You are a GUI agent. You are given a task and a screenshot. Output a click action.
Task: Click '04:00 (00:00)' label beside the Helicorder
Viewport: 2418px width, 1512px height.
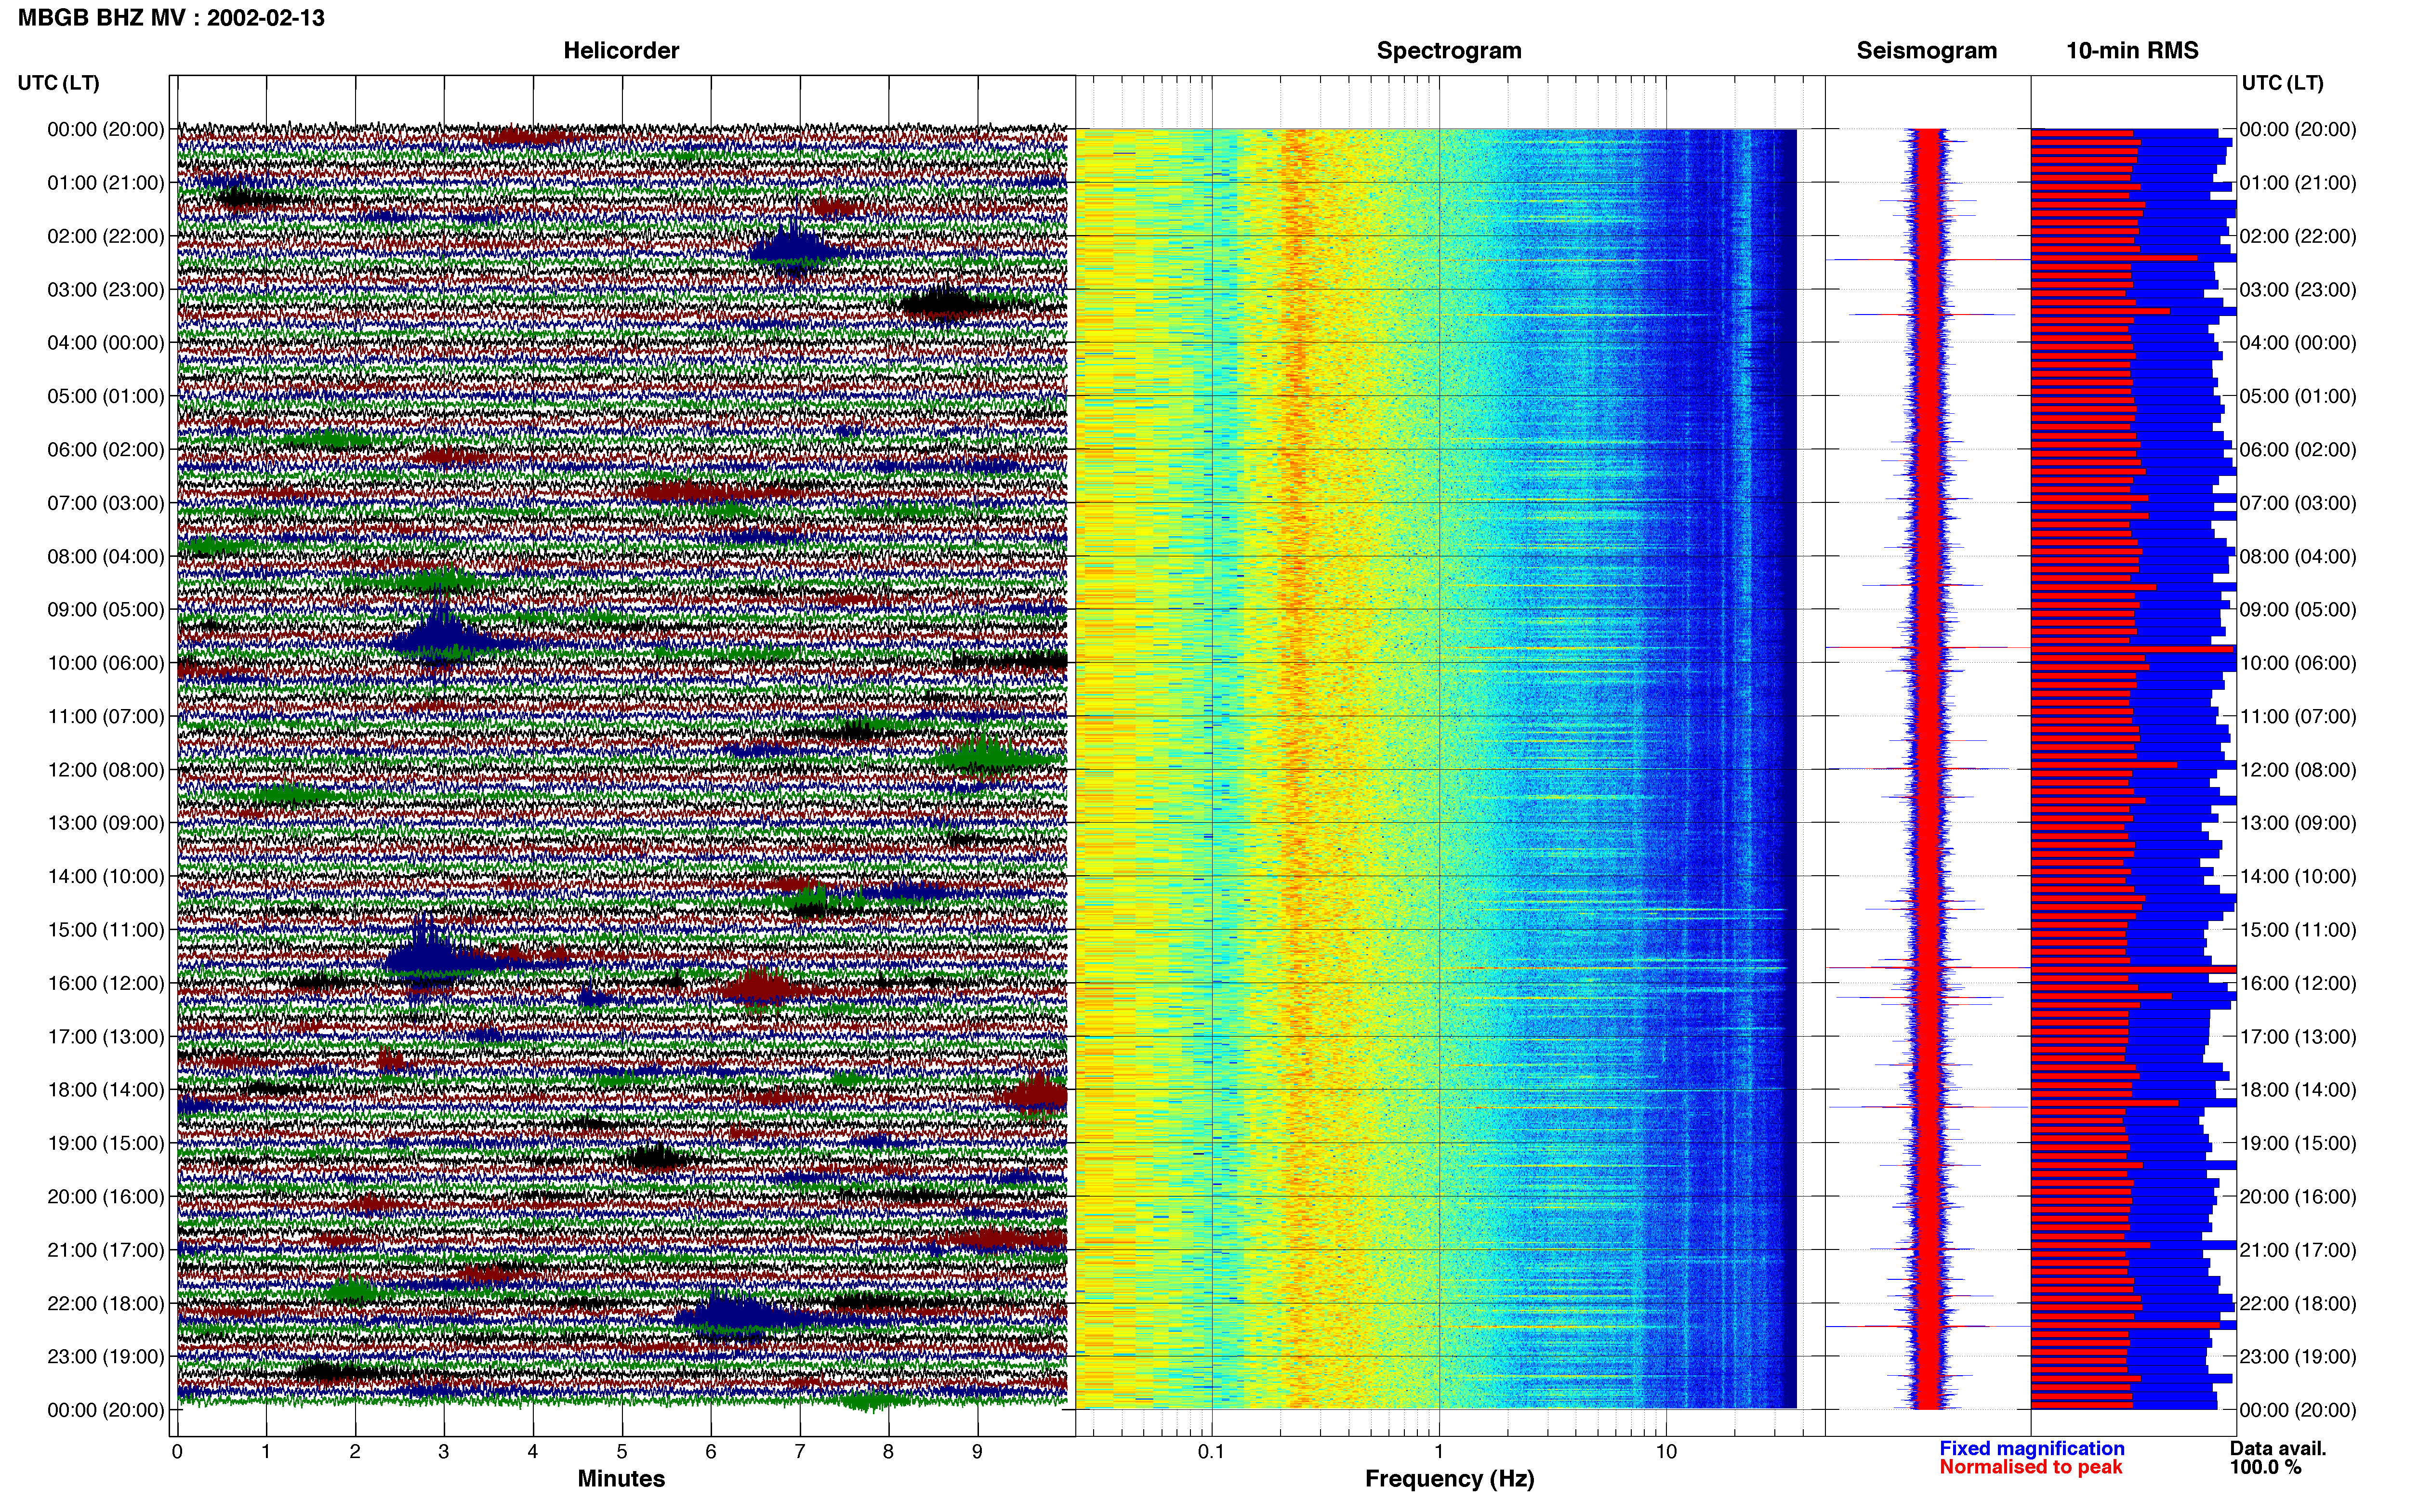coord(106,343)
